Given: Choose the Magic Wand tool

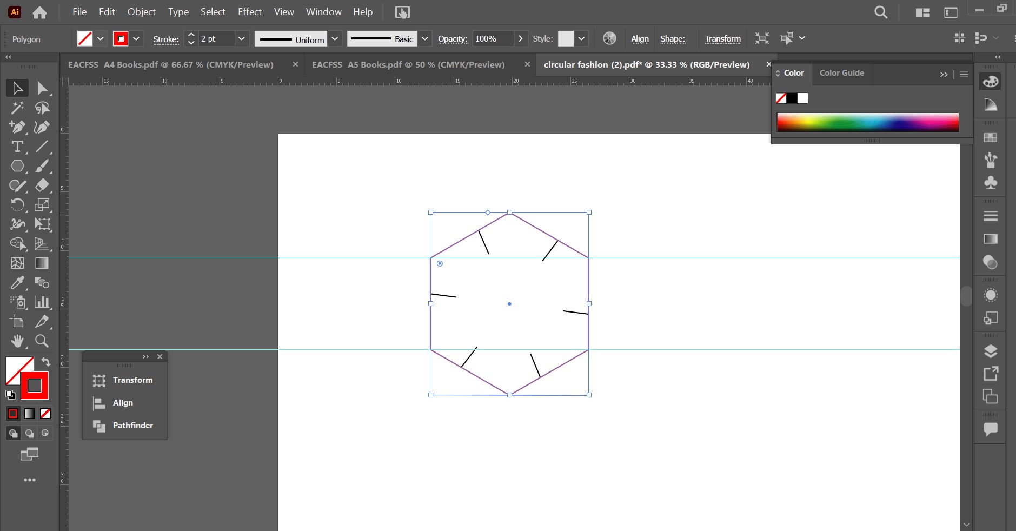Looking at the screenshot, I should (17, 108).
